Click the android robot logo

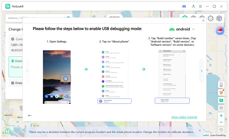pyautogui.click(x=172, y=29)
